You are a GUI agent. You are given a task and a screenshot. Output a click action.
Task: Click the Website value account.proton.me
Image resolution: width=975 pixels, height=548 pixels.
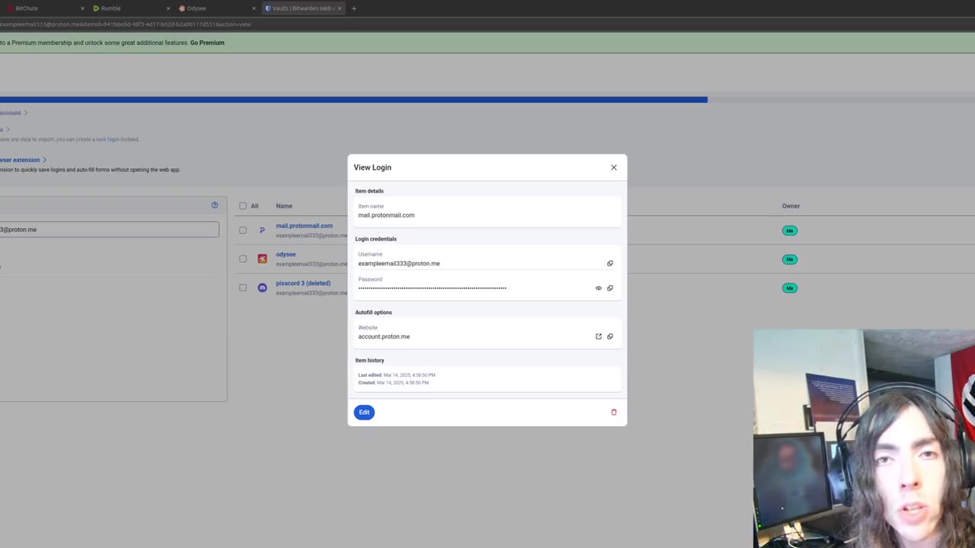(x=384, y=336)
